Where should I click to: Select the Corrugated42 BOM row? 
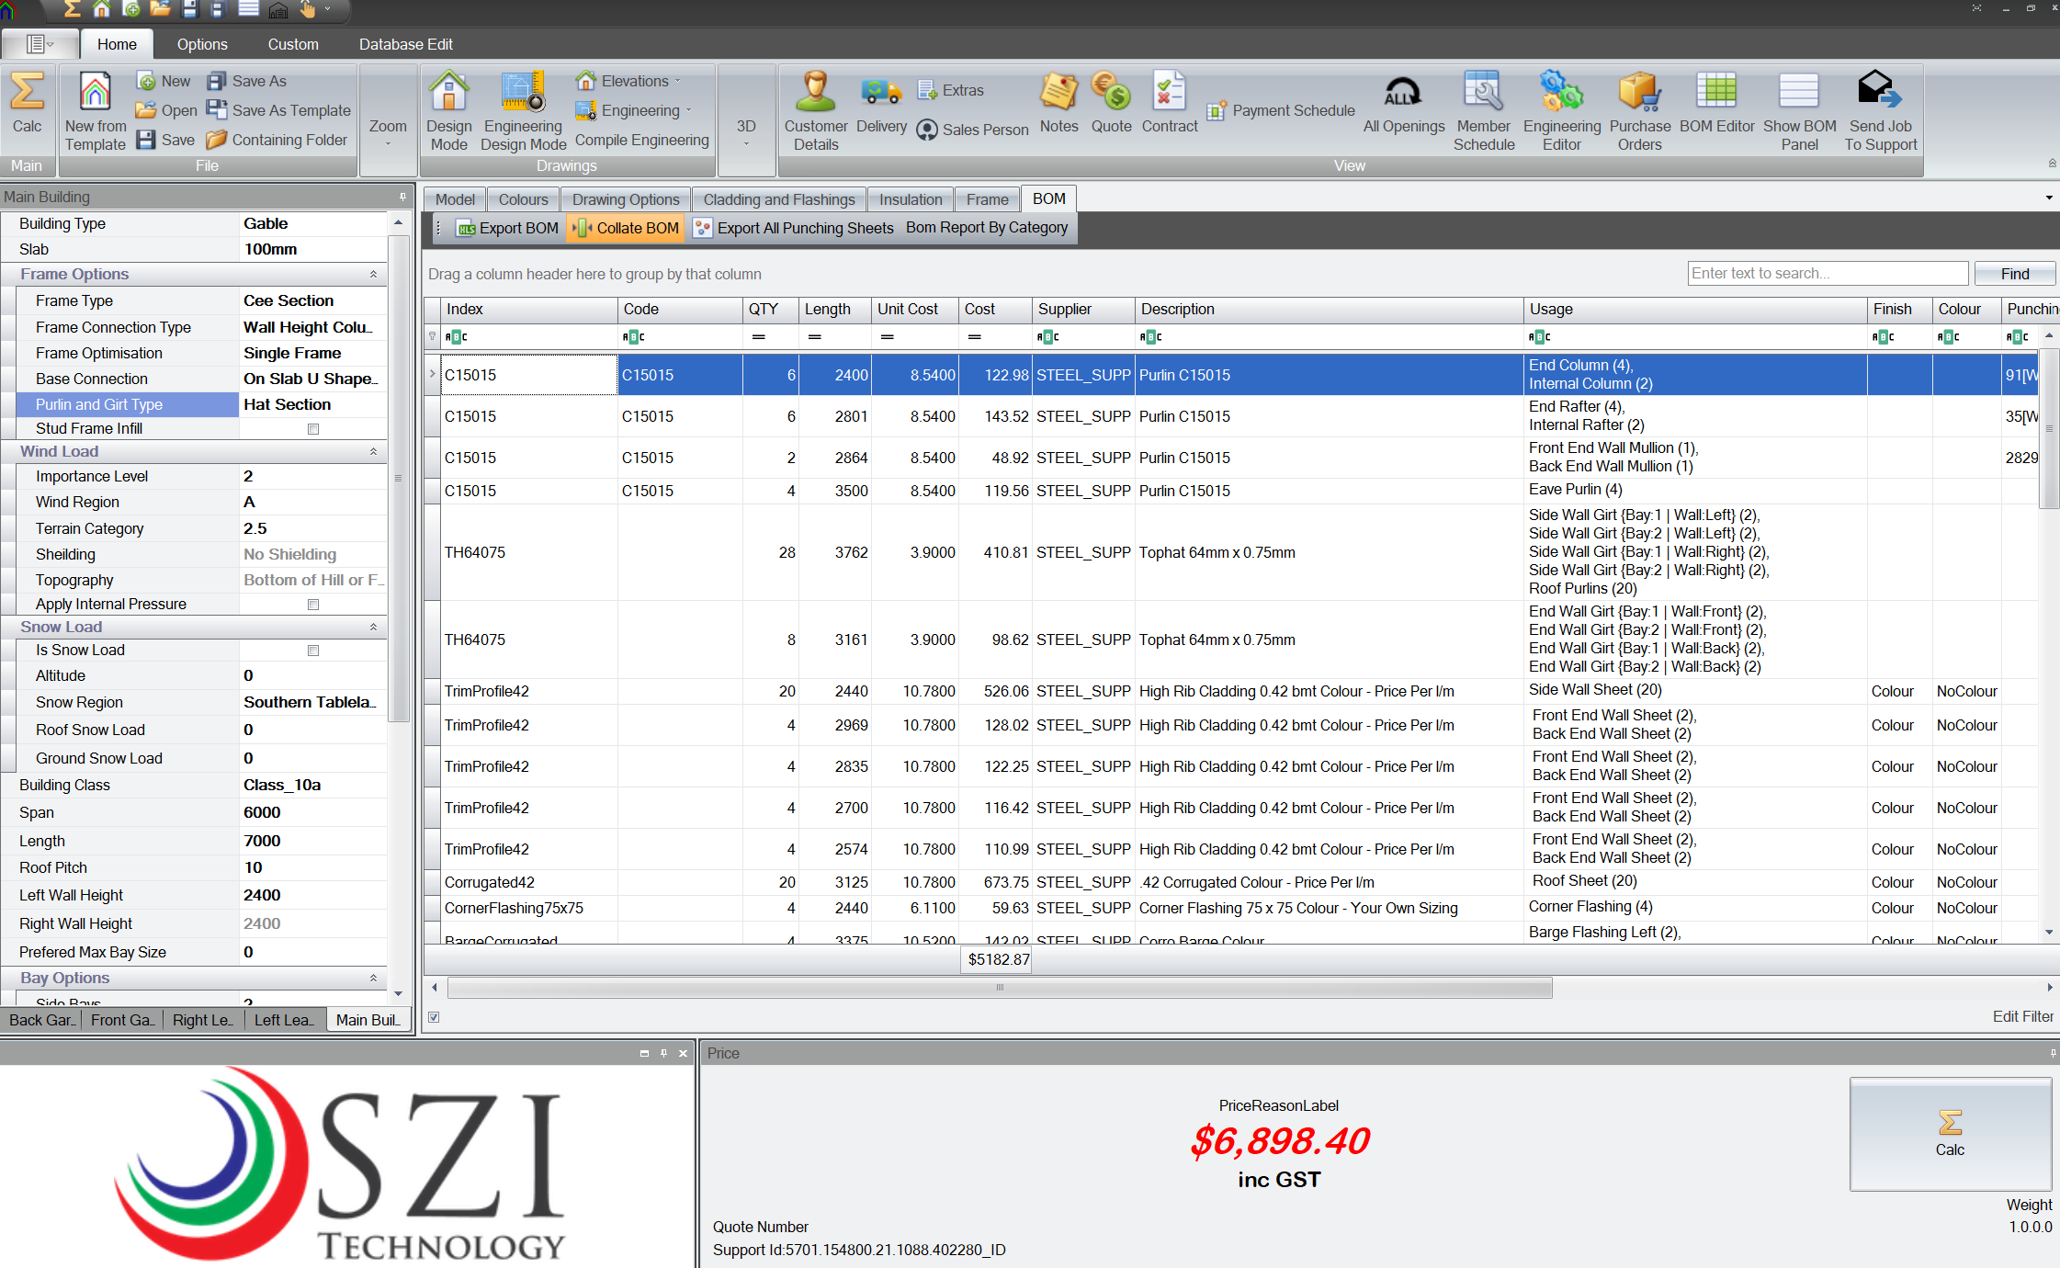pyautogui.click(x=1231, y=882)
